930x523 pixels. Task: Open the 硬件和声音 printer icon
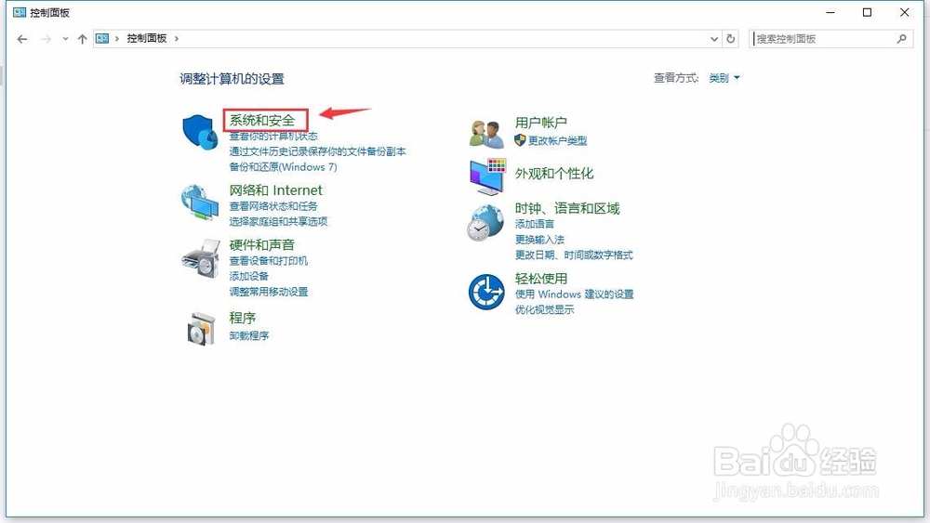click(201, 258)
